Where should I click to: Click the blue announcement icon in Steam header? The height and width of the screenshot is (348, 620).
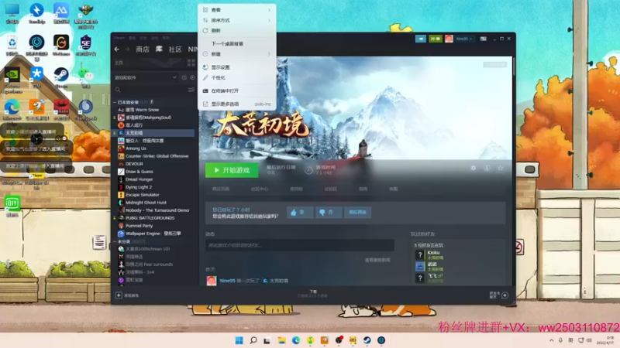click(421, 39)
